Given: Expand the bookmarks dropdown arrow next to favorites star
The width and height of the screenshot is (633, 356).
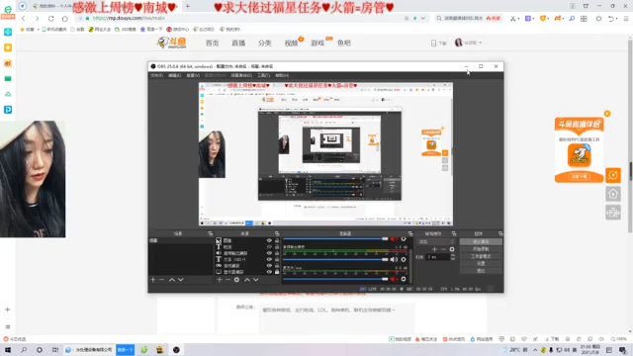Looking at the screenshot, I should point(38,29).
